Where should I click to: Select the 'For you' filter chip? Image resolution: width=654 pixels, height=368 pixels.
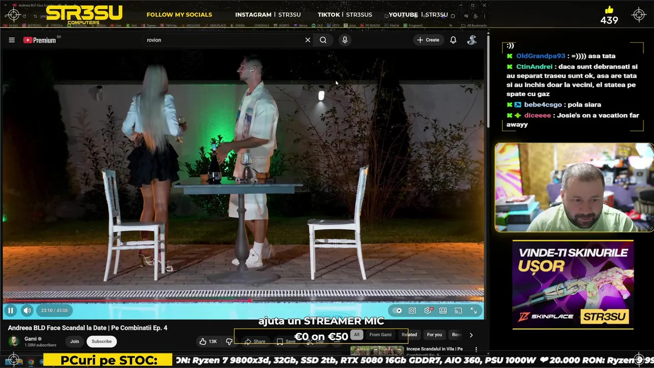pyautogui.click(x=434, y=335)
